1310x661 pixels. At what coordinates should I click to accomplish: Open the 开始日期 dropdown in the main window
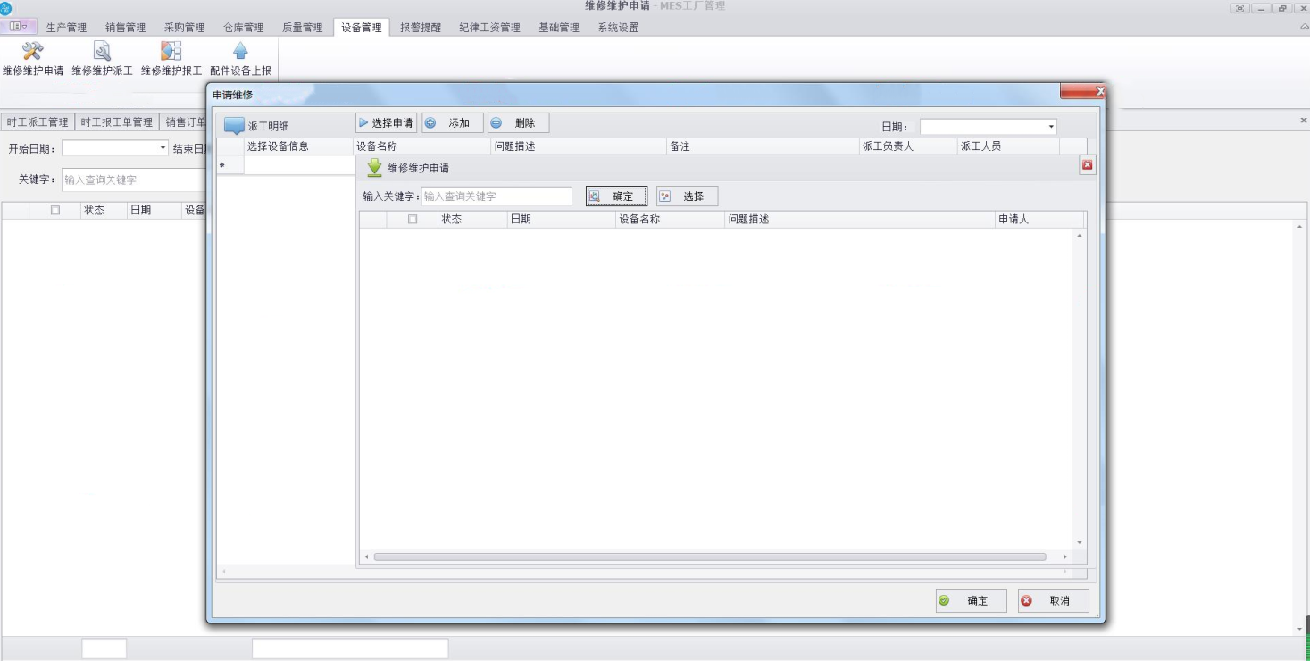click(x=163, y=148)
